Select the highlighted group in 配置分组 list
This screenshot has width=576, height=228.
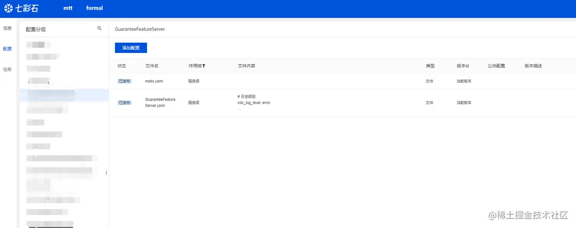click(64, 95)
